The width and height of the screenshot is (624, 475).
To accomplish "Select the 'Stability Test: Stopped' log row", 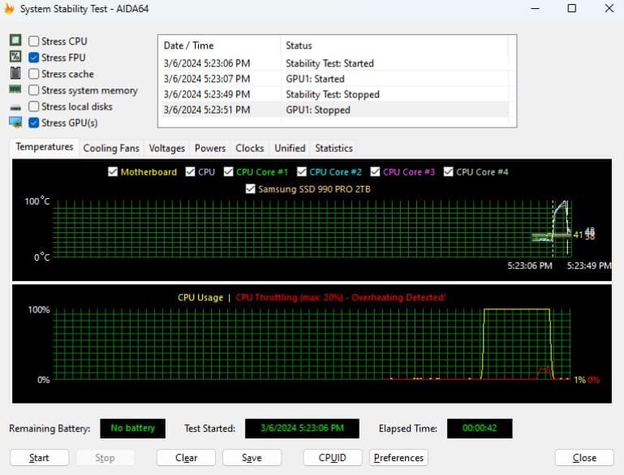I will tap(332, 94).
